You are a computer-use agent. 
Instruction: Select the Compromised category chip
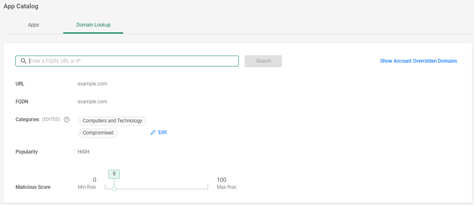pyautogui.click(x=98, y=133)
